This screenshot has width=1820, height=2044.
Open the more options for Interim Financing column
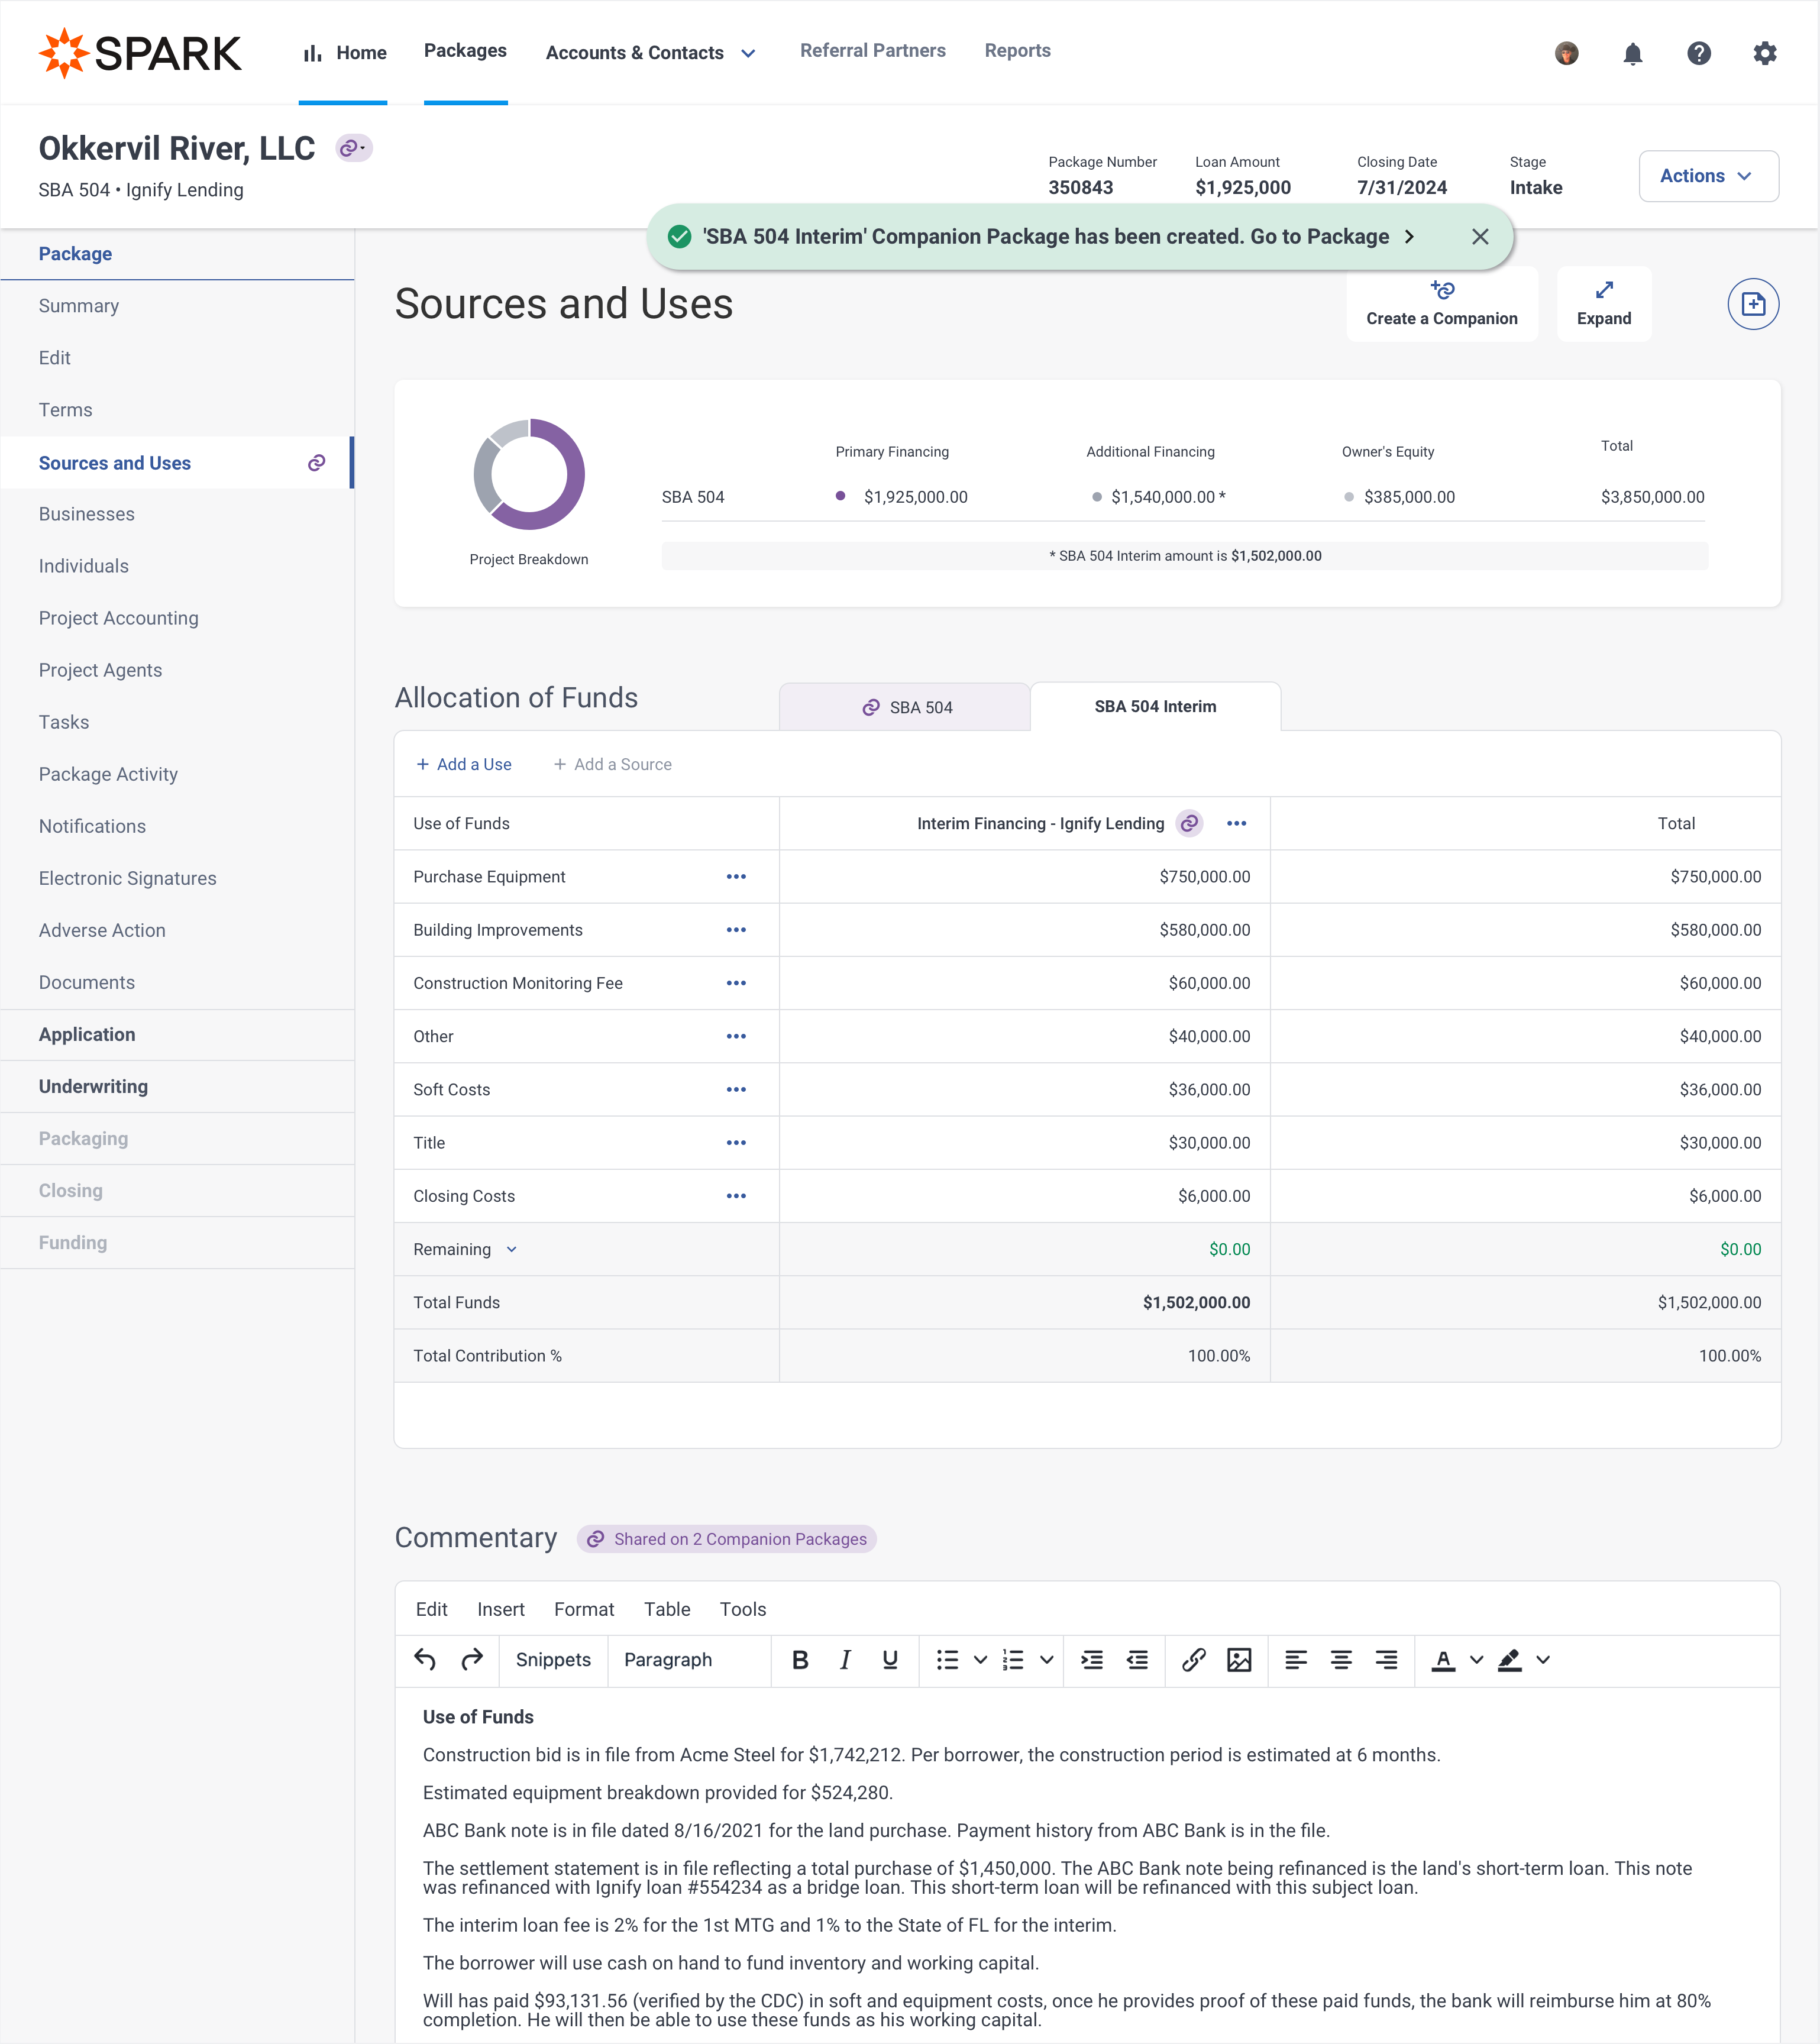click(x=1236, y=823)
